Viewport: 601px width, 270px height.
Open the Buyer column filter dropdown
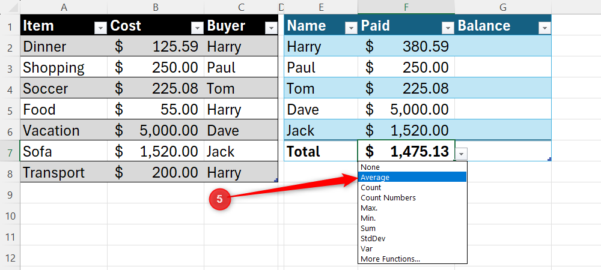click(x=272, y=28)
